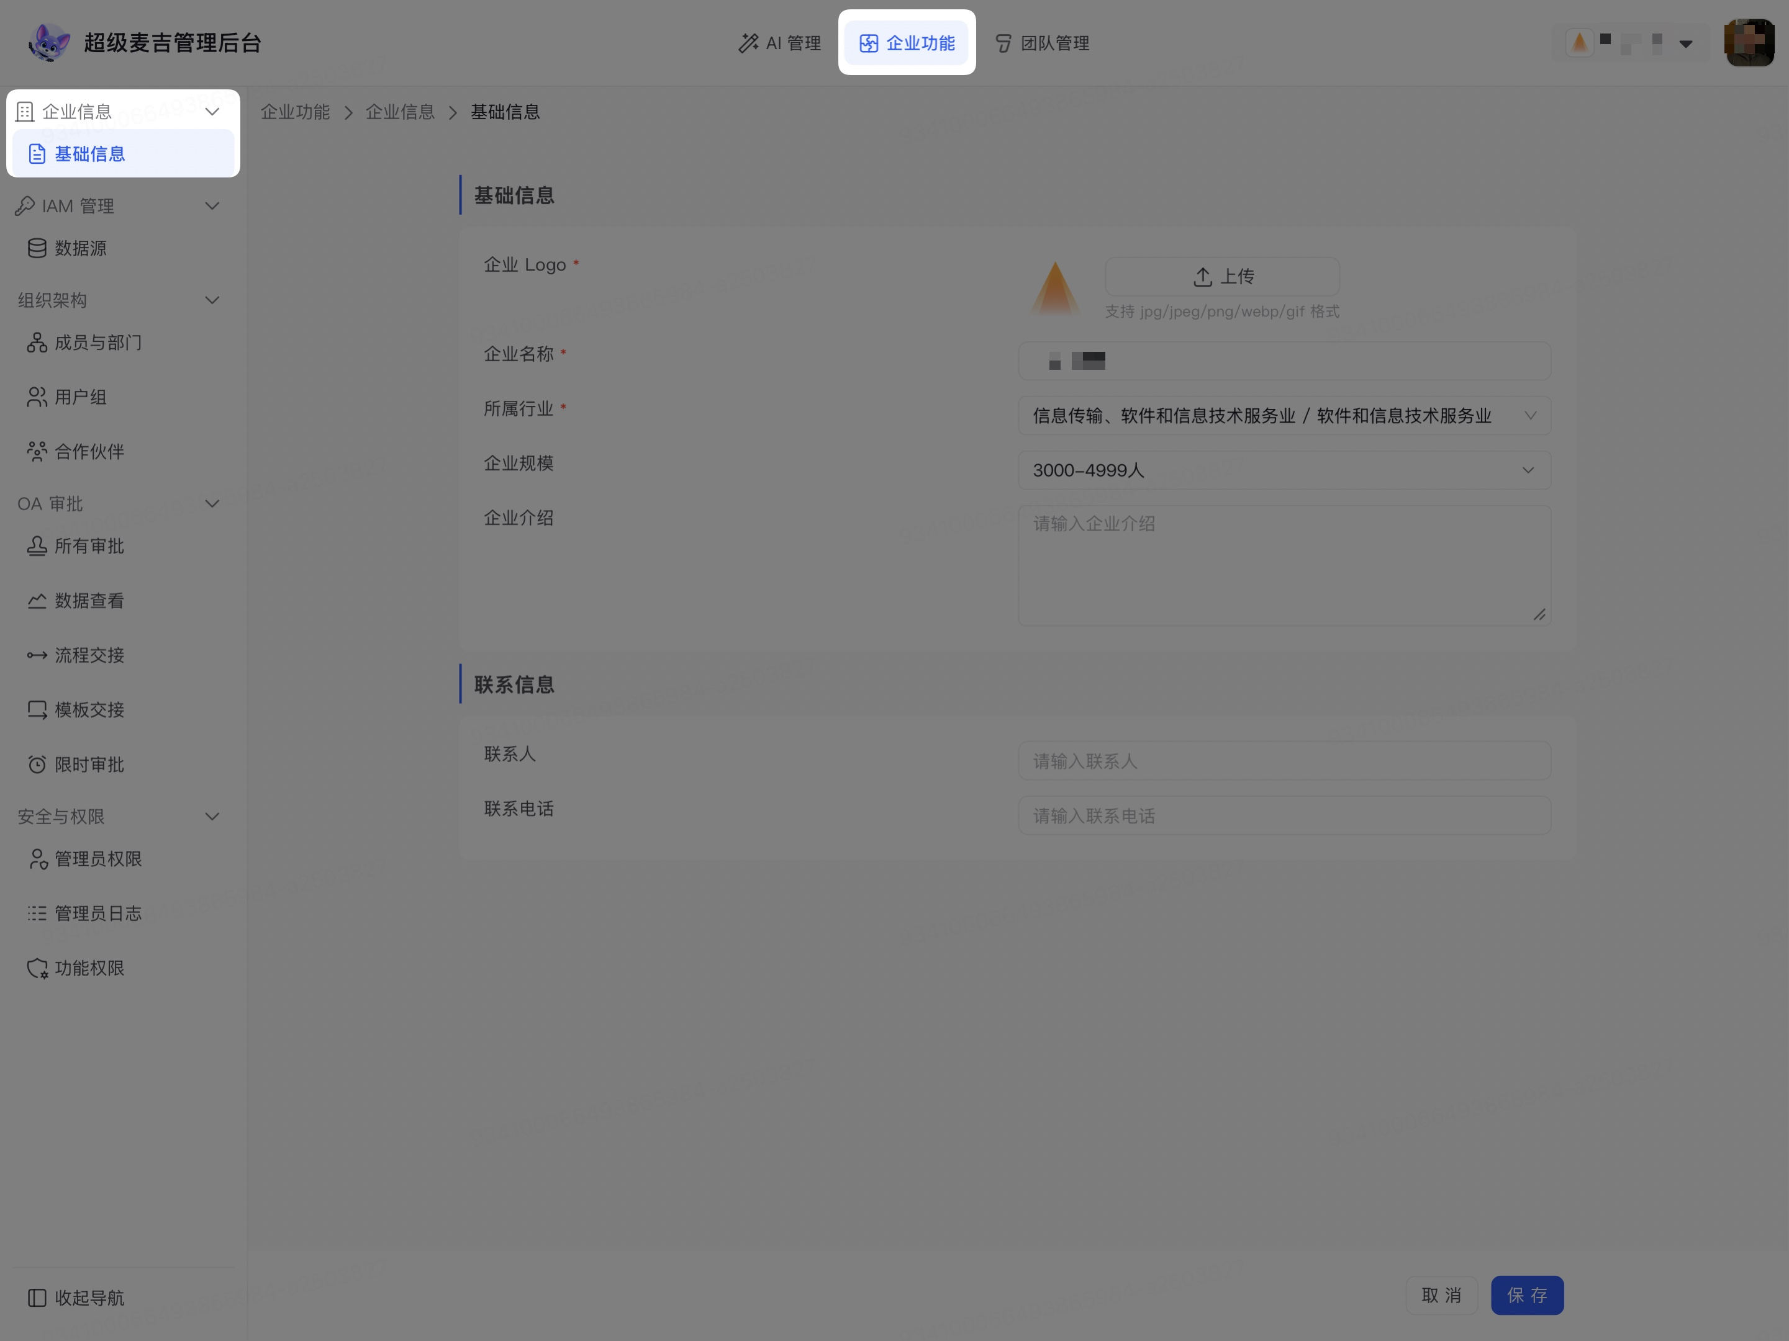Open 用户组 in the sidebar

[x=123, y=397]
